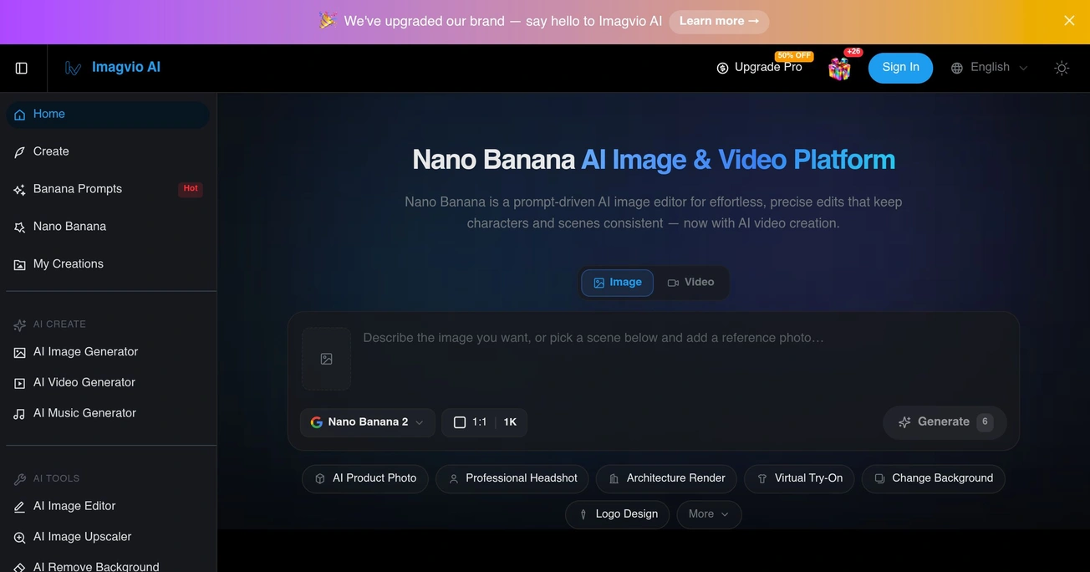Open AI Video Generator
1090x572 pixels.
[108, 383]
